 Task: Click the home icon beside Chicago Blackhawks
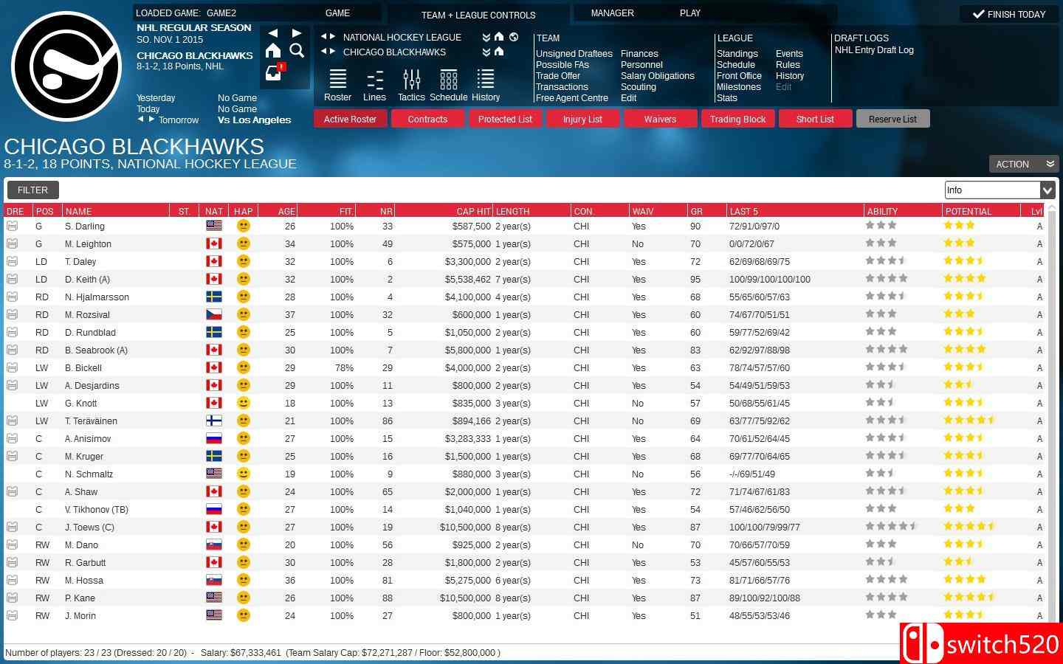tap(499, 52)
